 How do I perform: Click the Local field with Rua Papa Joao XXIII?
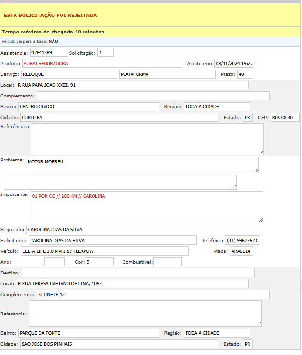[x=132, y=85]
